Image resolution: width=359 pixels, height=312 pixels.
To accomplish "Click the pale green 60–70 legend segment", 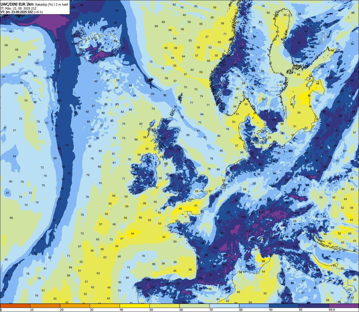I will click(194, 306).
